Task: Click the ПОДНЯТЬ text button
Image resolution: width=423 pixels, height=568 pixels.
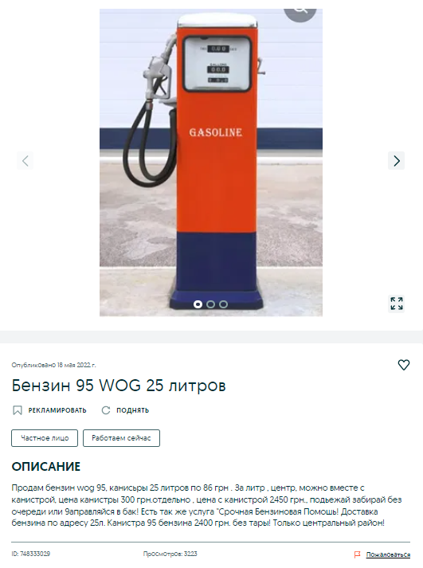Action: tap(132, 410)
